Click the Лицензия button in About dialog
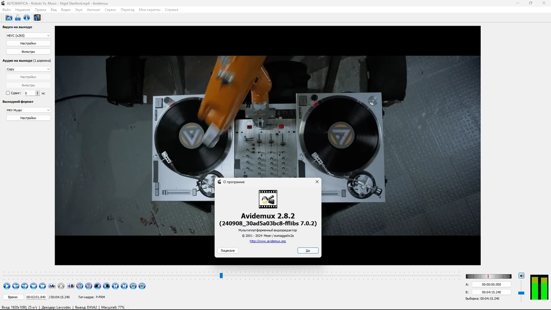551x310 pixels. 228,250
